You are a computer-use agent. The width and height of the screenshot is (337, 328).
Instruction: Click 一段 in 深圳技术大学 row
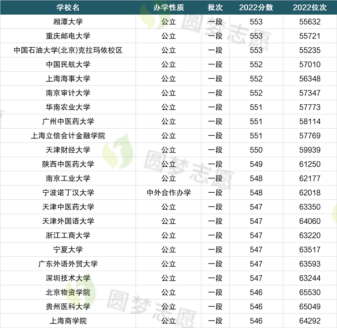(215, 278)
